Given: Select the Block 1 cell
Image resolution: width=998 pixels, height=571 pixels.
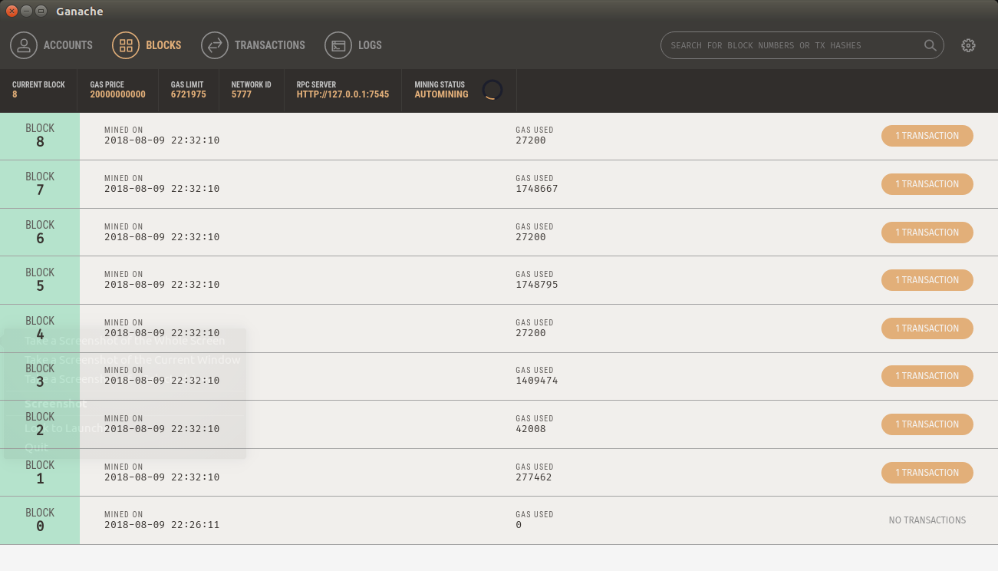Looking at the screenshot, I should click(40, 473).
